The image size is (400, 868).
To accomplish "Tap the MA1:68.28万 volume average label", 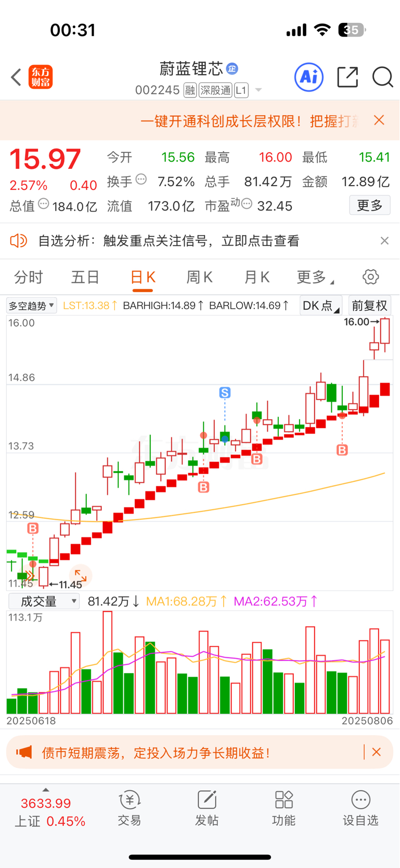I will tap(186, 601).
